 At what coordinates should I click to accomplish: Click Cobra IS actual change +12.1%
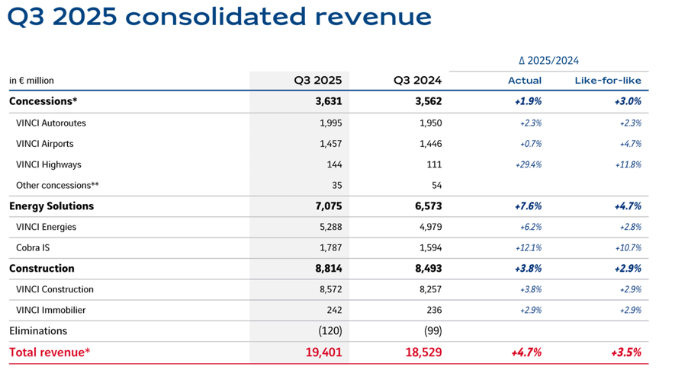click(x=529, y=248)
